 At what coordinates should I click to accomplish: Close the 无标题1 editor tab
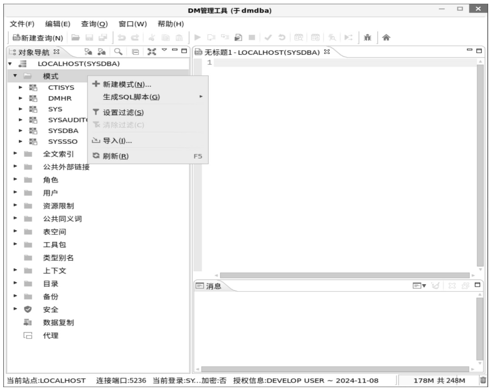(x=326, y=51)
